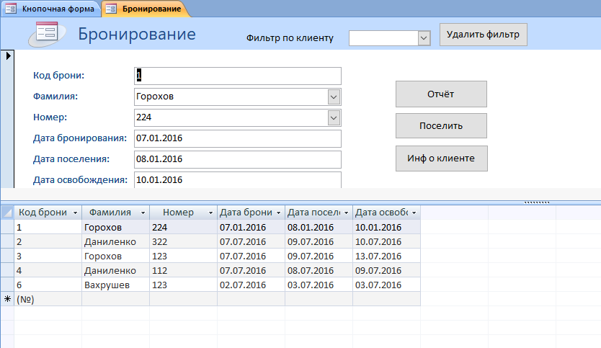Viewport: 601px width, 348px height.
Task: Select row selector for booking 3
Action: coord(7,256)
